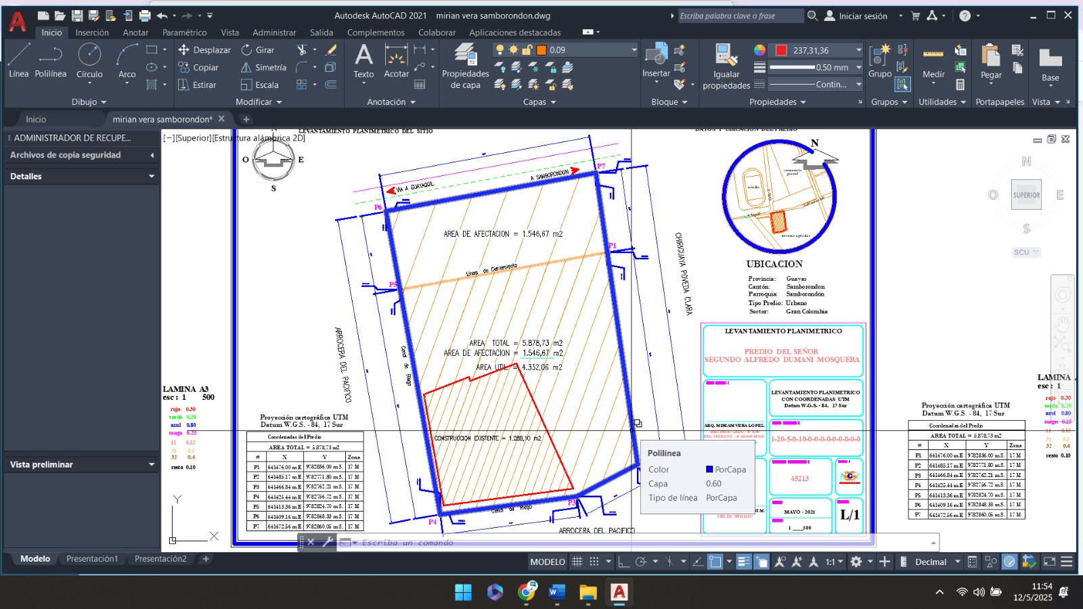Open the 237,31,36 red color selector

[818, 50]
